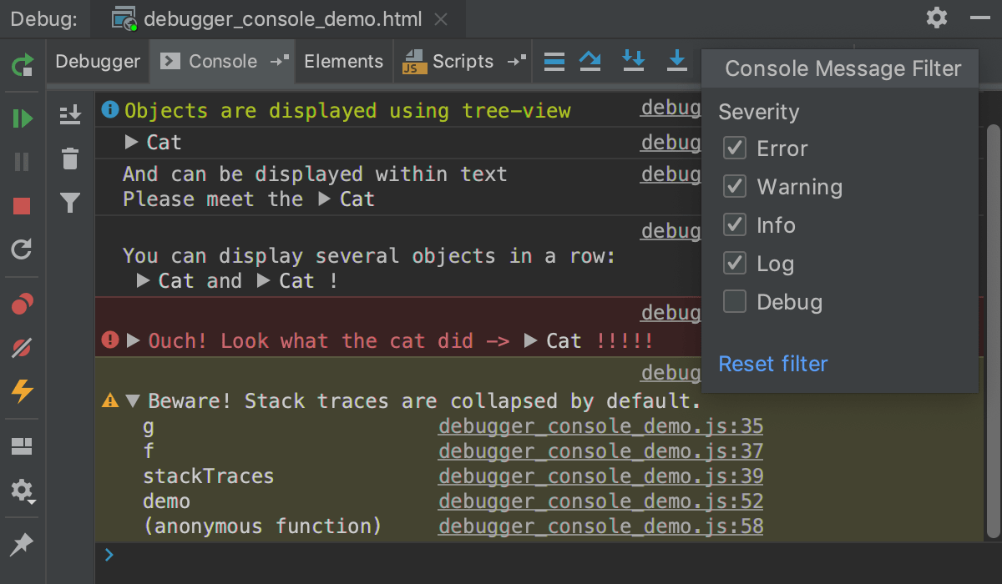Collapse the Beware stack trace message
This screenshot has width=1002, height=584.
133,401
